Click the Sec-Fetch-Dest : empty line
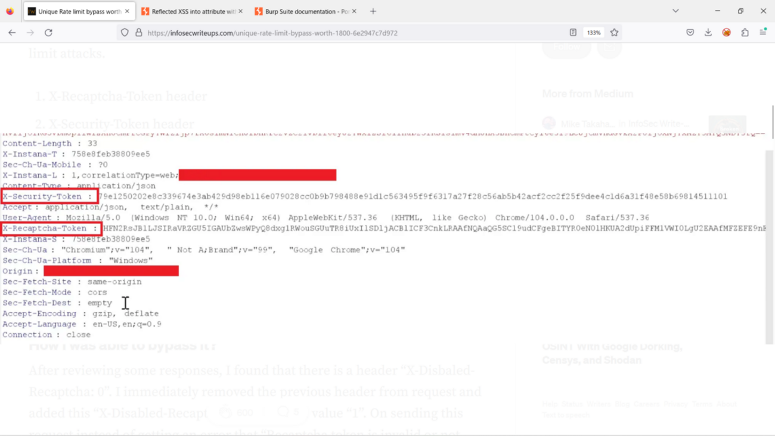Image resolution: width=775 pixels, height=436 pixels. click(x=57, y=303)
